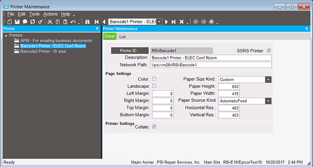Go to the previous printer record
Image resolution: width=313 pixels, height=167 pixels.
[104, 22]
